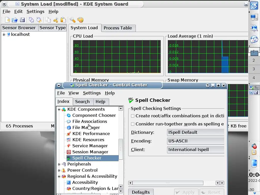Image resolution: width=260 pixels, height=195 pixels.
Task: Open the K menu on the panel
Action: [254, 6]
